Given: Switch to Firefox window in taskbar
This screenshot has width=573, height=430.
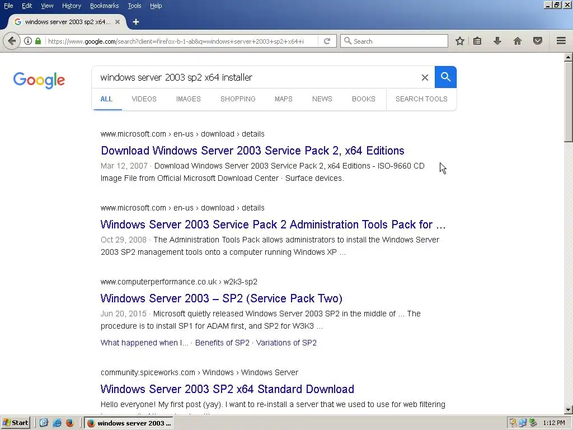Looking at the screenshot, I should pyautogui.click(x=129, y=423).
